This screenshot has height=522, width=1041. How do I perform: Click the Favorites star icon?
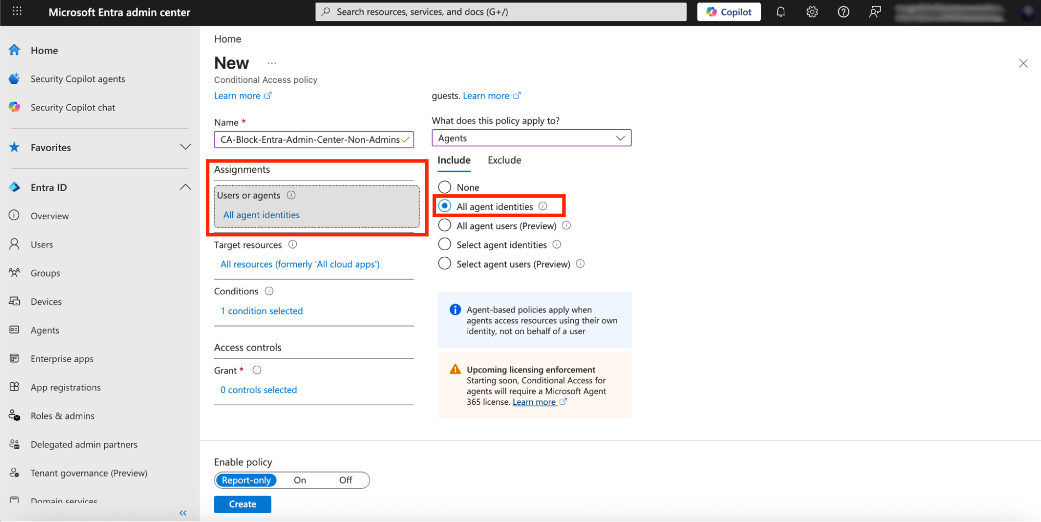click(15, 147)
